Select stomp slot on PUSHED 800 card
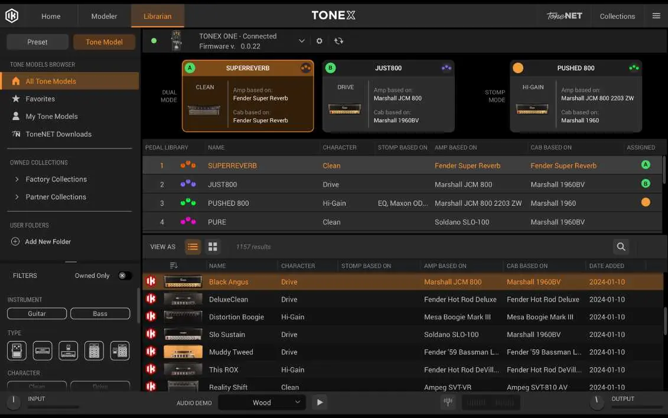 pos(518,68)
